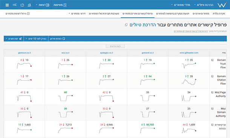Screen dimensions: 230x138
Task: Click the הדרכת טיולים link in the title
Action: point(143,25)
